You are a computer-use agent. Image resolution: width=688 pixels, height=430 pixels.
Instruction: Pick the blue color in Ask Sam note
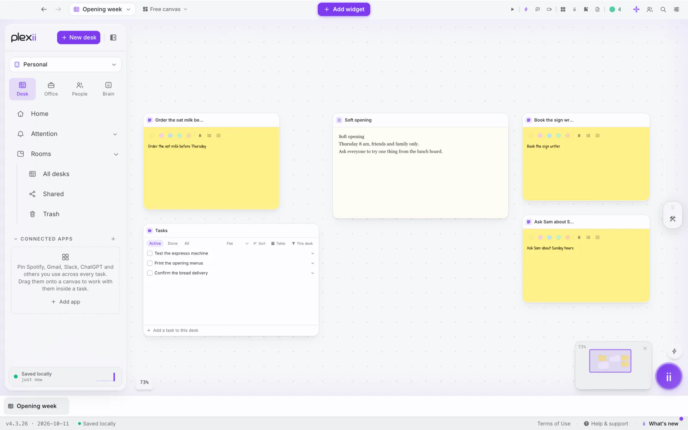click(x=549, y=237)
